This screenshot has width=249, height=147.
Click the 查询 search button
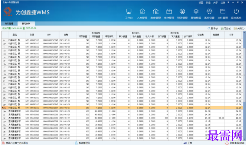213,28
